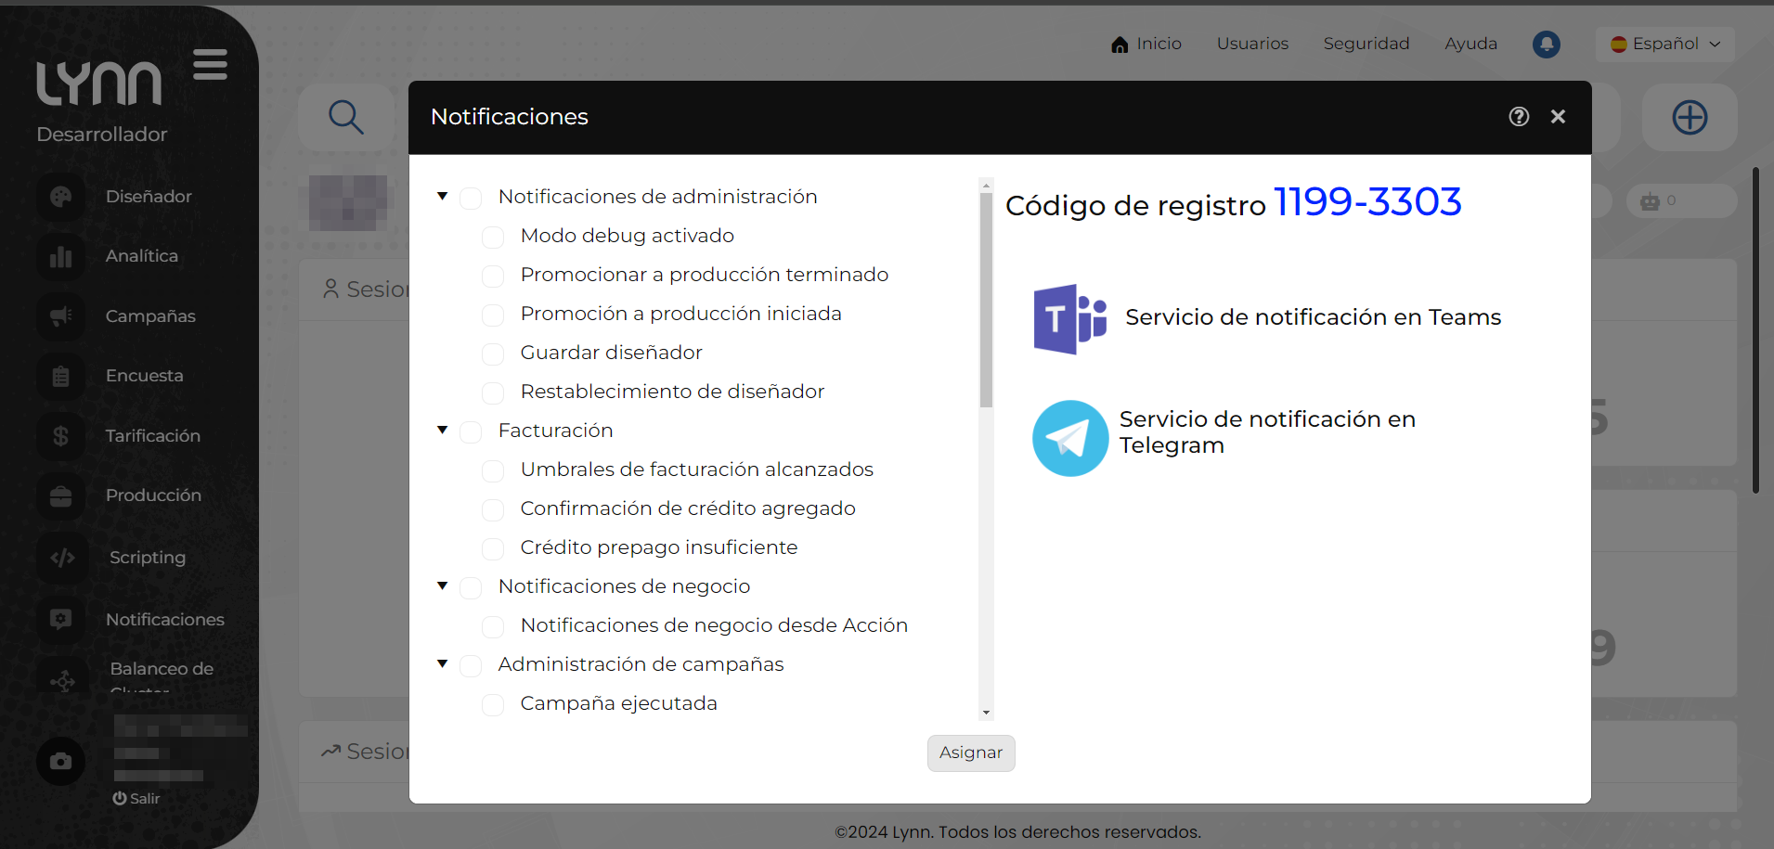Check Modo debug activado
Screen dimensions: 1774x849
click(x=493, y=237)
